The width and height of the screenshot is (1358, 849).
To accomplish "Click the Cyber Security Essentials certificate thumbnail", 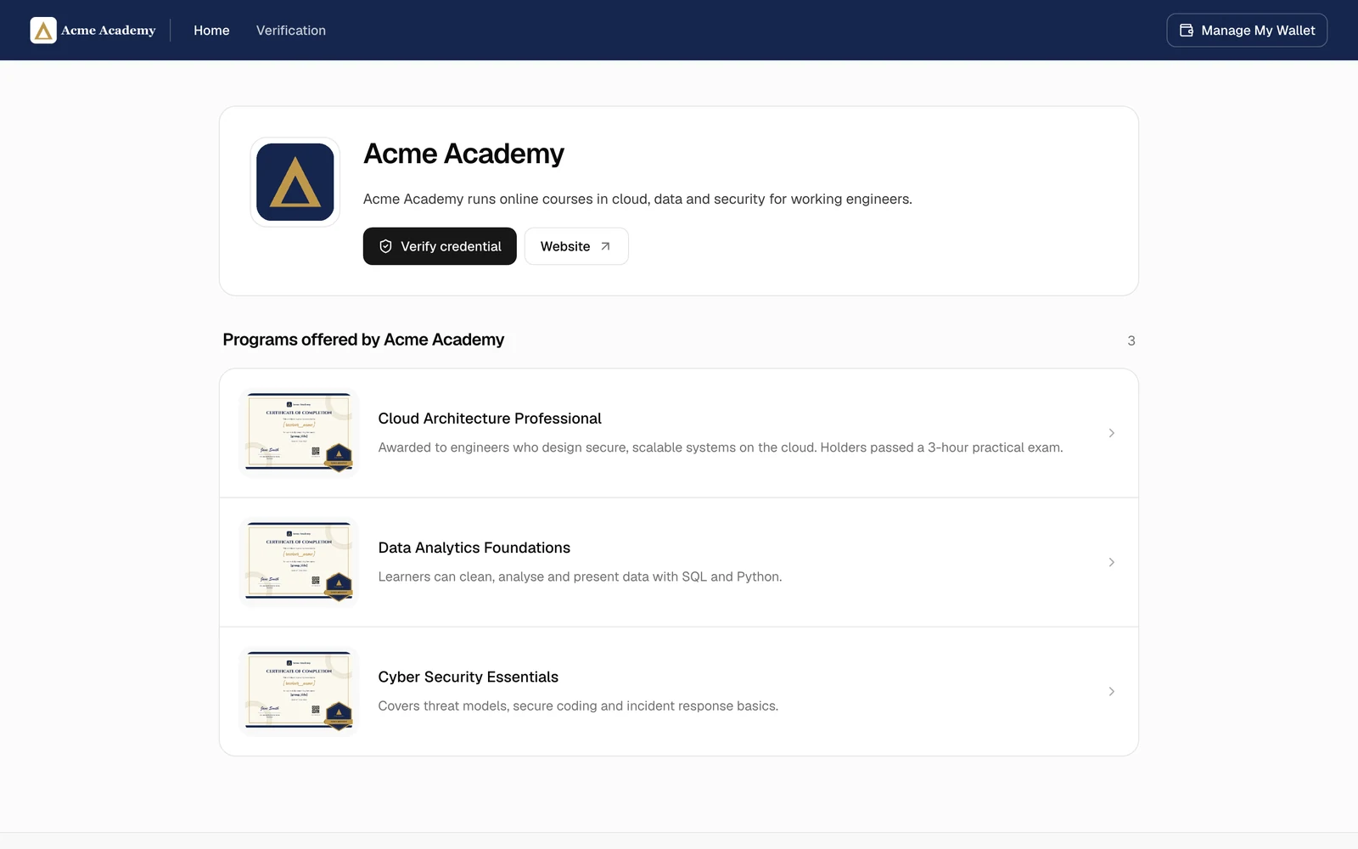I will [300, 691].
